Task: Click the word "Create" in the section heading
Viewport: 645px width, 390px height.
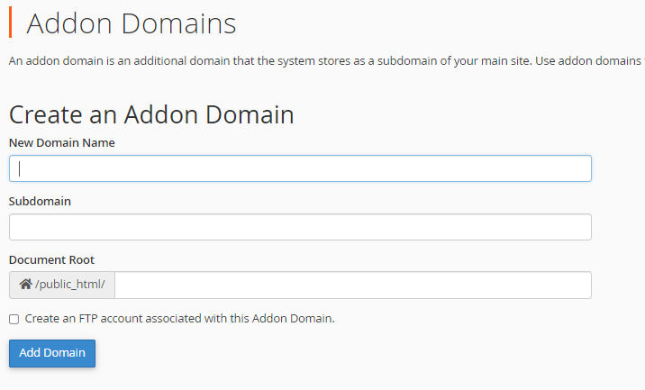Action: click(45, 114)
